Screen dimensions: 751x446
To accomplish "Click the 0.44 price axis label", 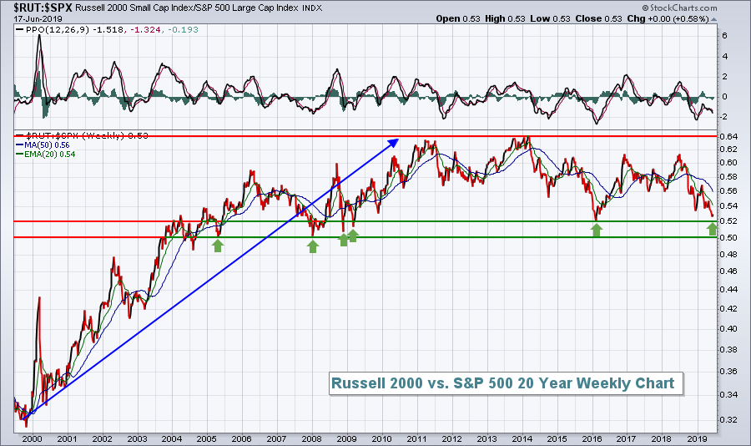I will tap(729, 289).
